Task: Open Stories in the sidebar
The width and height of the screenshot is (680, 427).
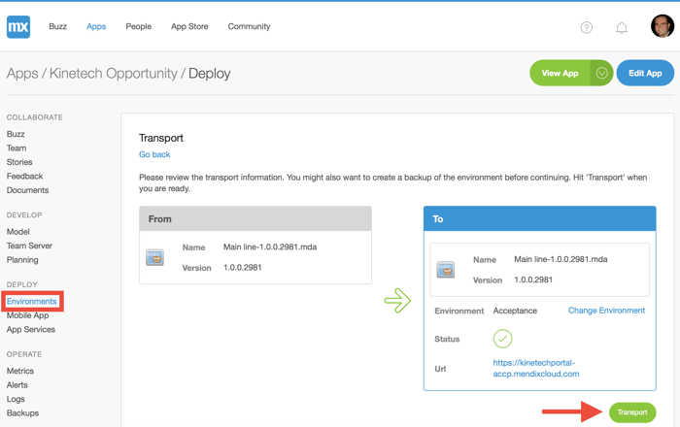Action: [x=19, y=162]
